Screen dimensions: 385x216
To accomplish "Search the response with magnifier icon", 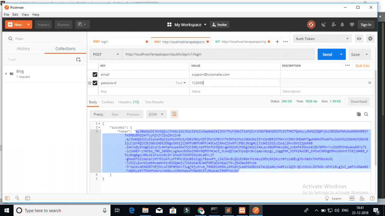I will (366, 114).
